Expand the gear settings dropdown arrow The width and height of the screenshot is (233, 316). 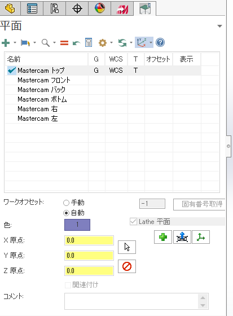pyautogui.click(x=111, y=42)
